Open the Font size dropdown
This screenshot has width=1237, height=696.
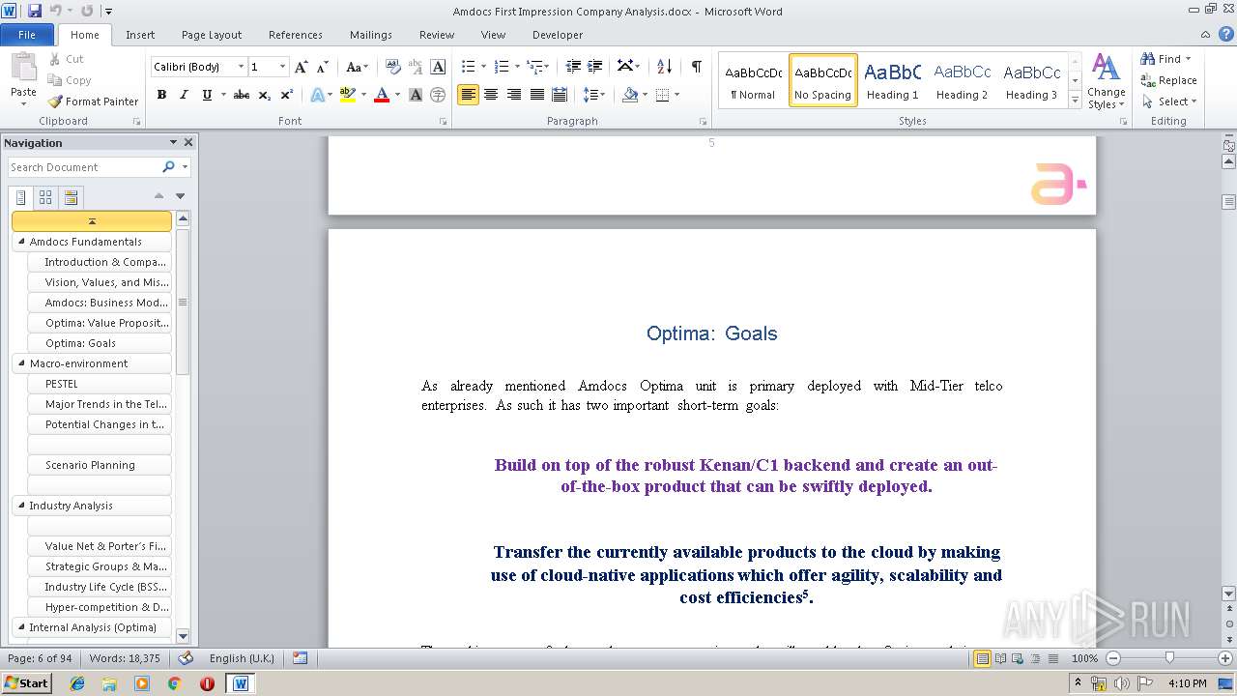282,67
